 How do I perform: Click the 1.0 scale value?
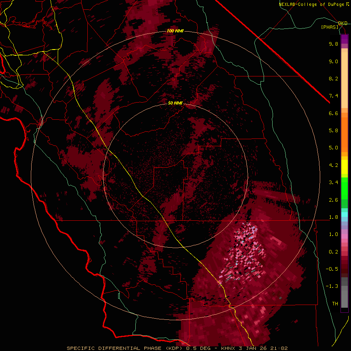click(333, 234)
